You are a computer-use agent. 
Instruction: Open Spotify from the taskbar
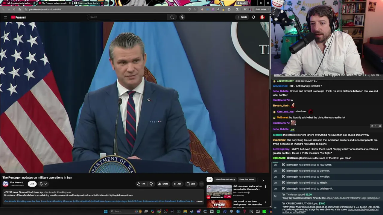tap(218, 211)
